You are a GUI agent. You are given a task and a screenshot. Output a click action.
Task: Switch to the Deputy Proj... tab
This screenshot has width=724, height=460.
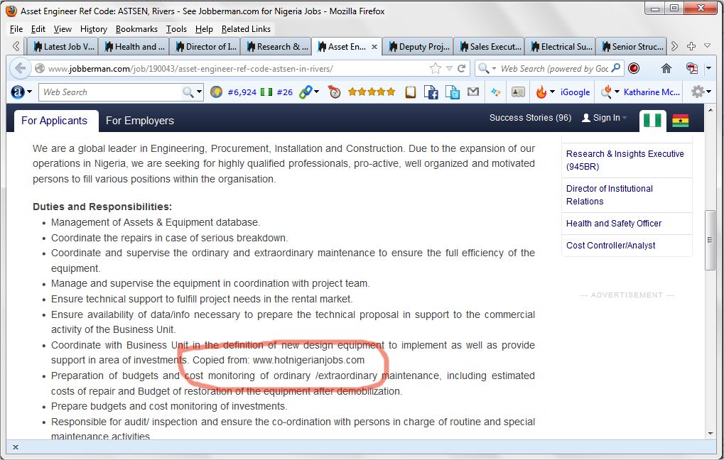coord(418,47)
